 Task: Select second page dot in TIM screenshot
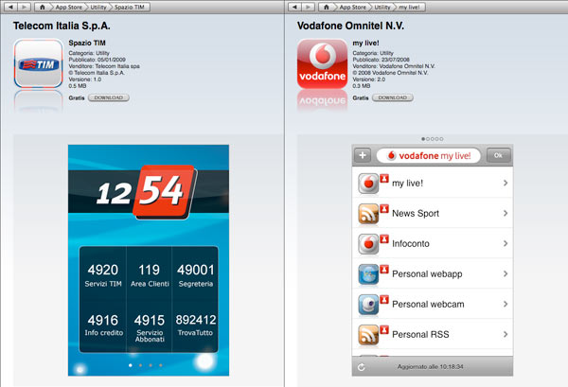(140, 365)
